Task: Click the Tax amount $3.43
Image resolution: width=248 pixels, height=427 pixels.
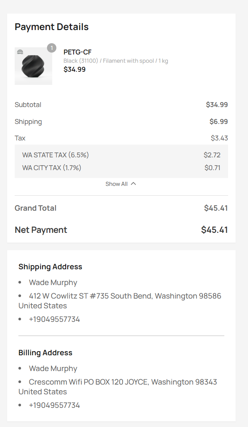Action: point(219,138)
